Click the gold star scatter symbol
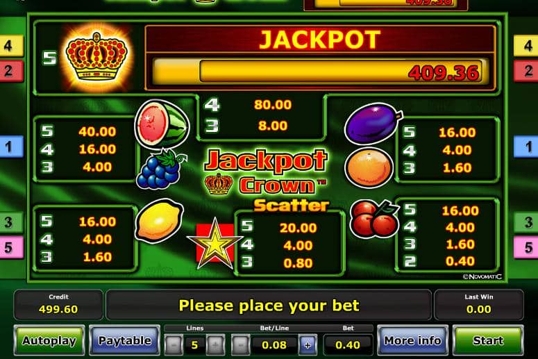This screenshot has width=538, height=359. click(215, 243)
